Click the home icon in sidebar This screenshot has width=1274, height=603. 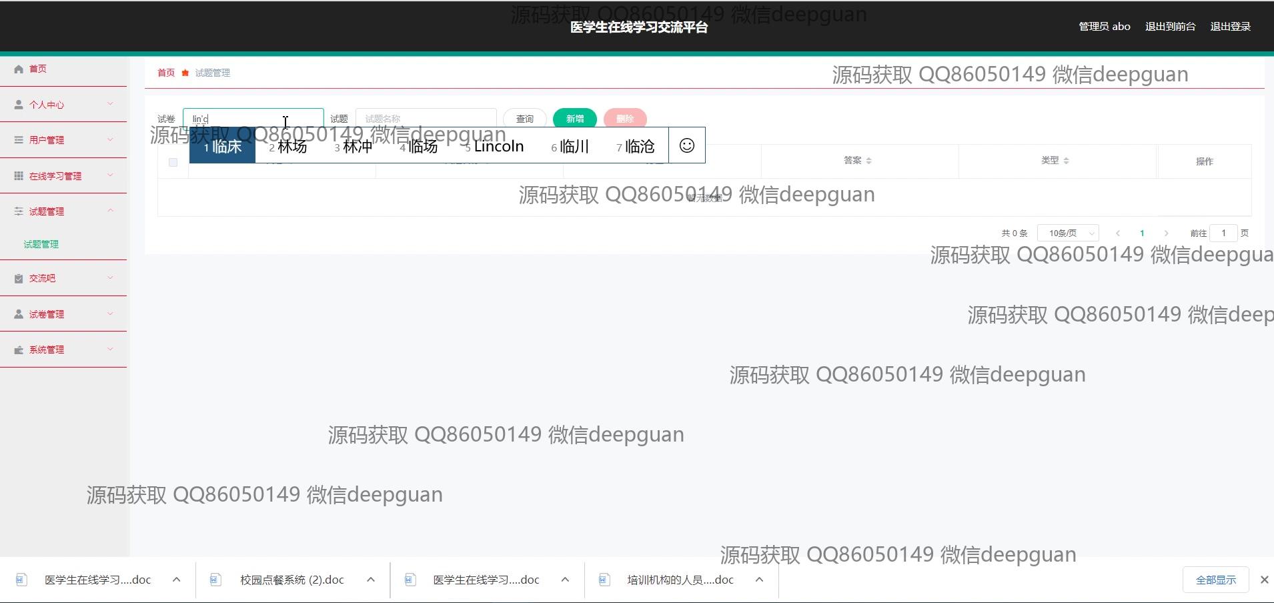pos(19,69)
